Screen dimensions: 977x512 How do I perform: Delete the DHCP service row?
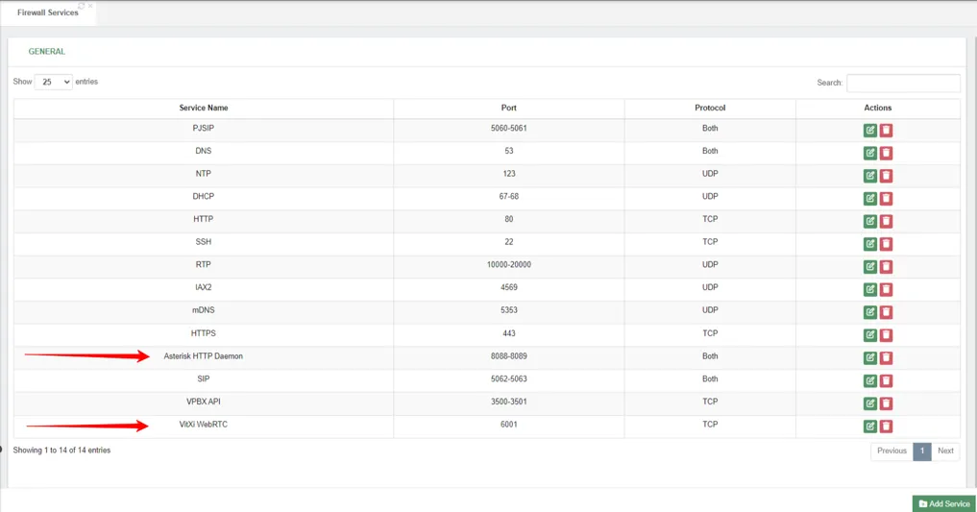pyautogui.click(x=886, y=198)
